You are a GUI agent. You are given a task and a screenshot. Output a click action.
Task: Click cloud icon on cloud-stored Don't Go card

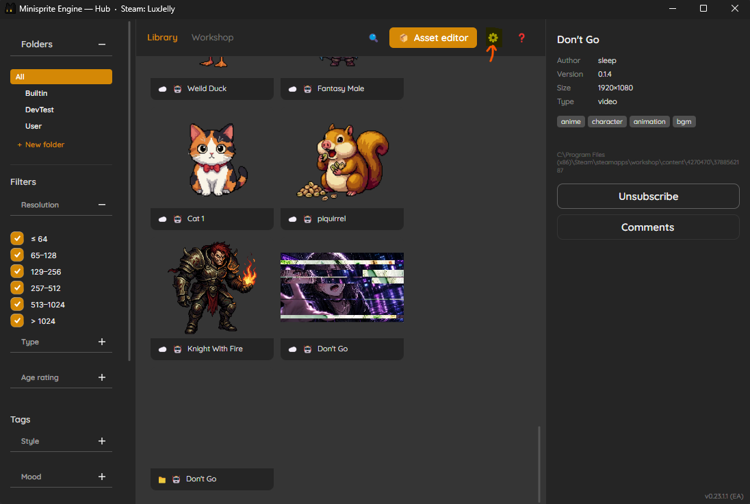pos(293,349)
